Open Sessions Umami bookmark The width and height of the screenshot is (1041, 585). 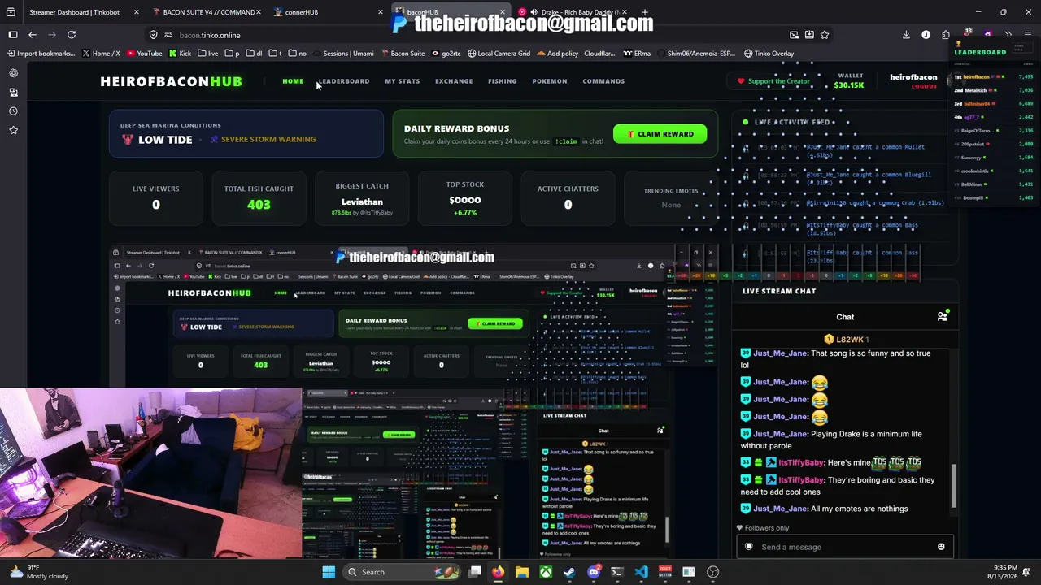(342, 54)
